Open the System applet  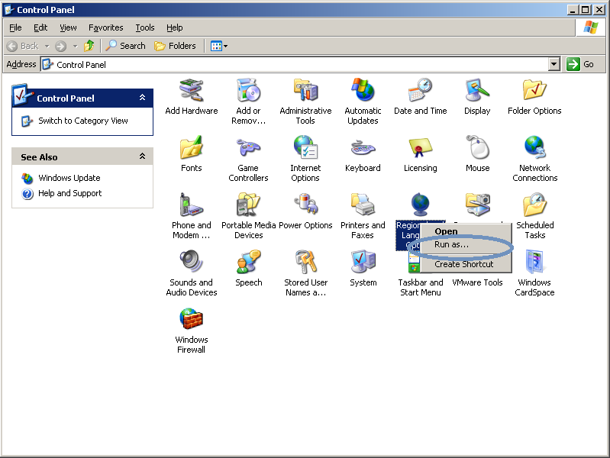tap(363, 262)
